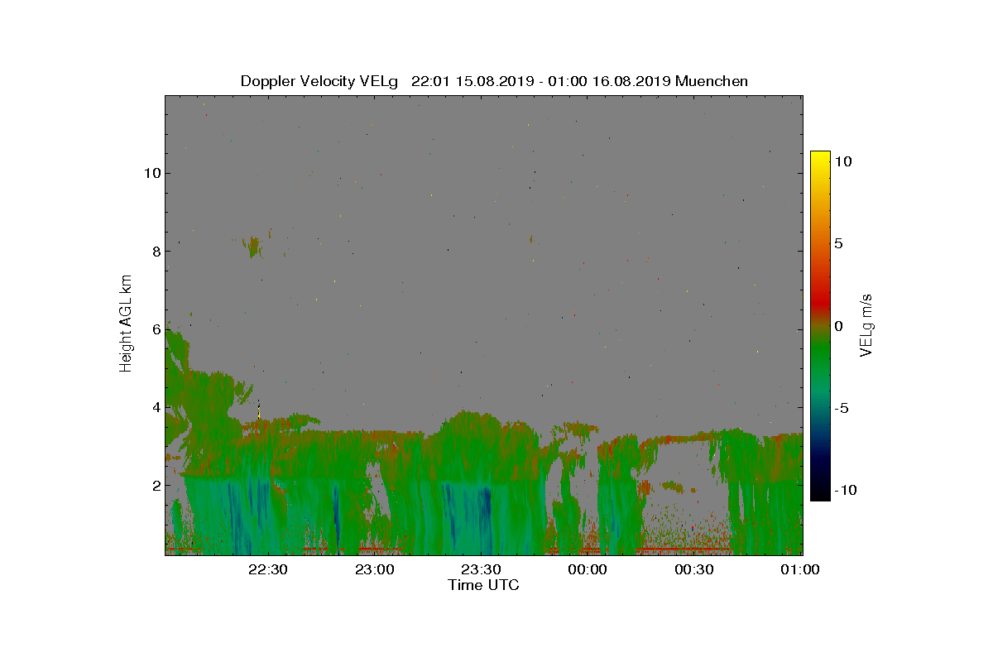This screenshot has height=662, width=993.
Task: Click the height axis label 8
Action: point(155,251)
